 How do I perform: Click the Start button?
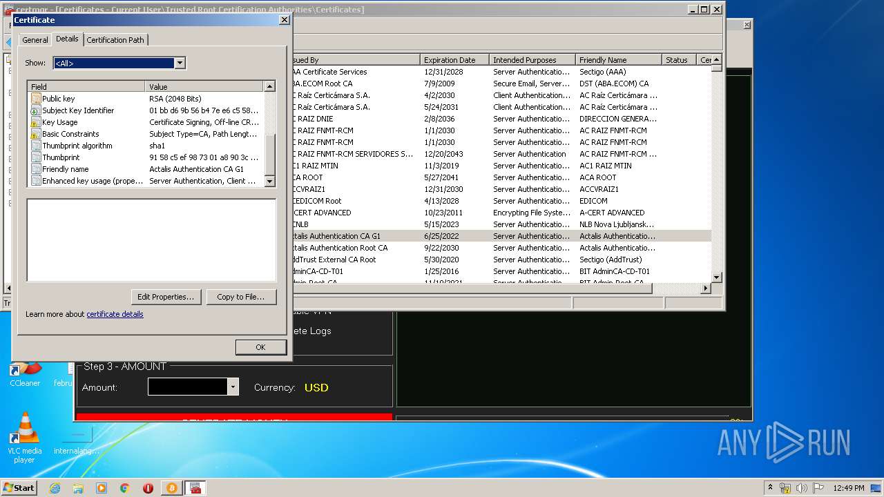click(x=19, y=488)
